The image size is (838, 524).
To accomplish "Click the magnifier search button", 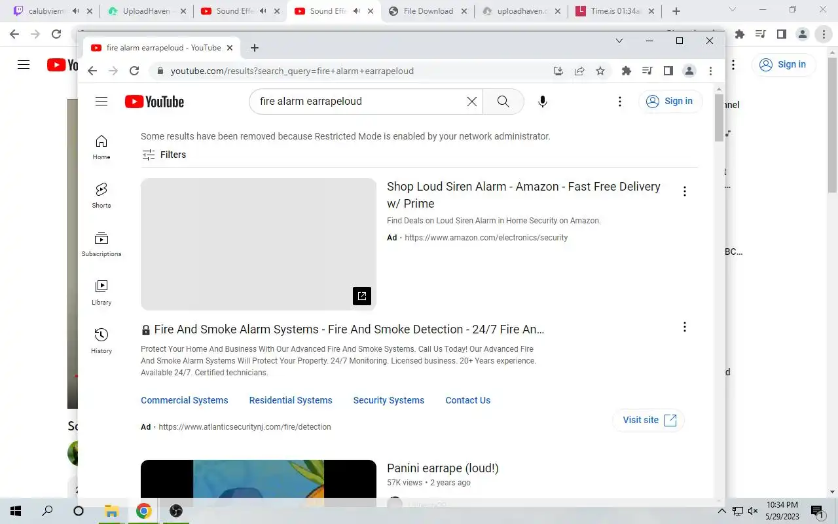I will point(503,102).
